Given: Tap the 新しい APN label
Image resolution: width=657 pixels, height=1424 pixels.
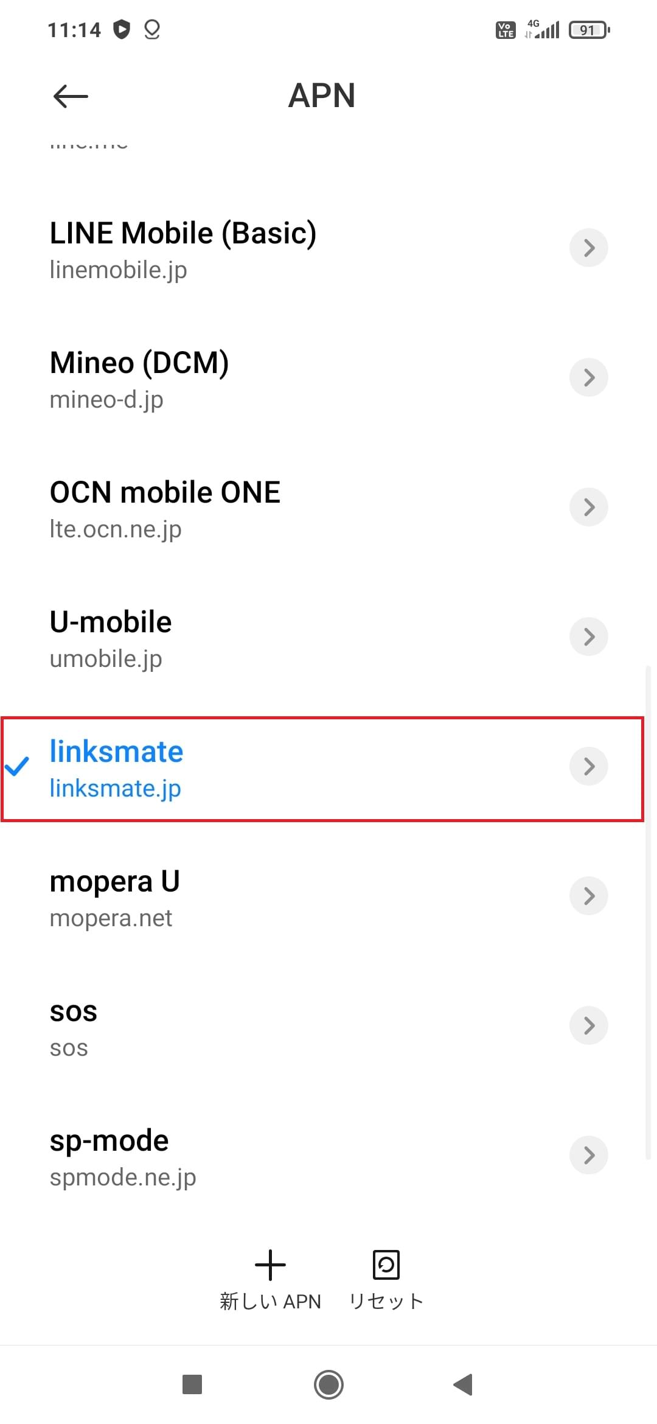Looking at the screenshot, I should [270, 1301].
